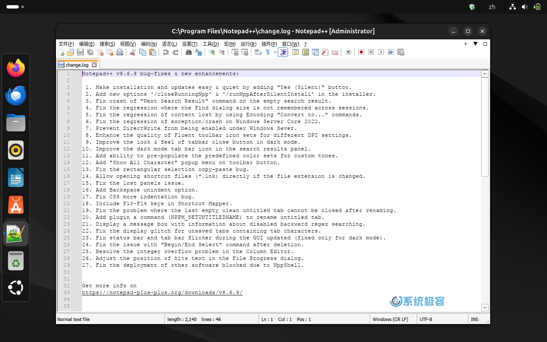Open the 运行(R) menu
The width and height of the screenshot is (547, 342).
pyautogui.click(x=248, y=44)
